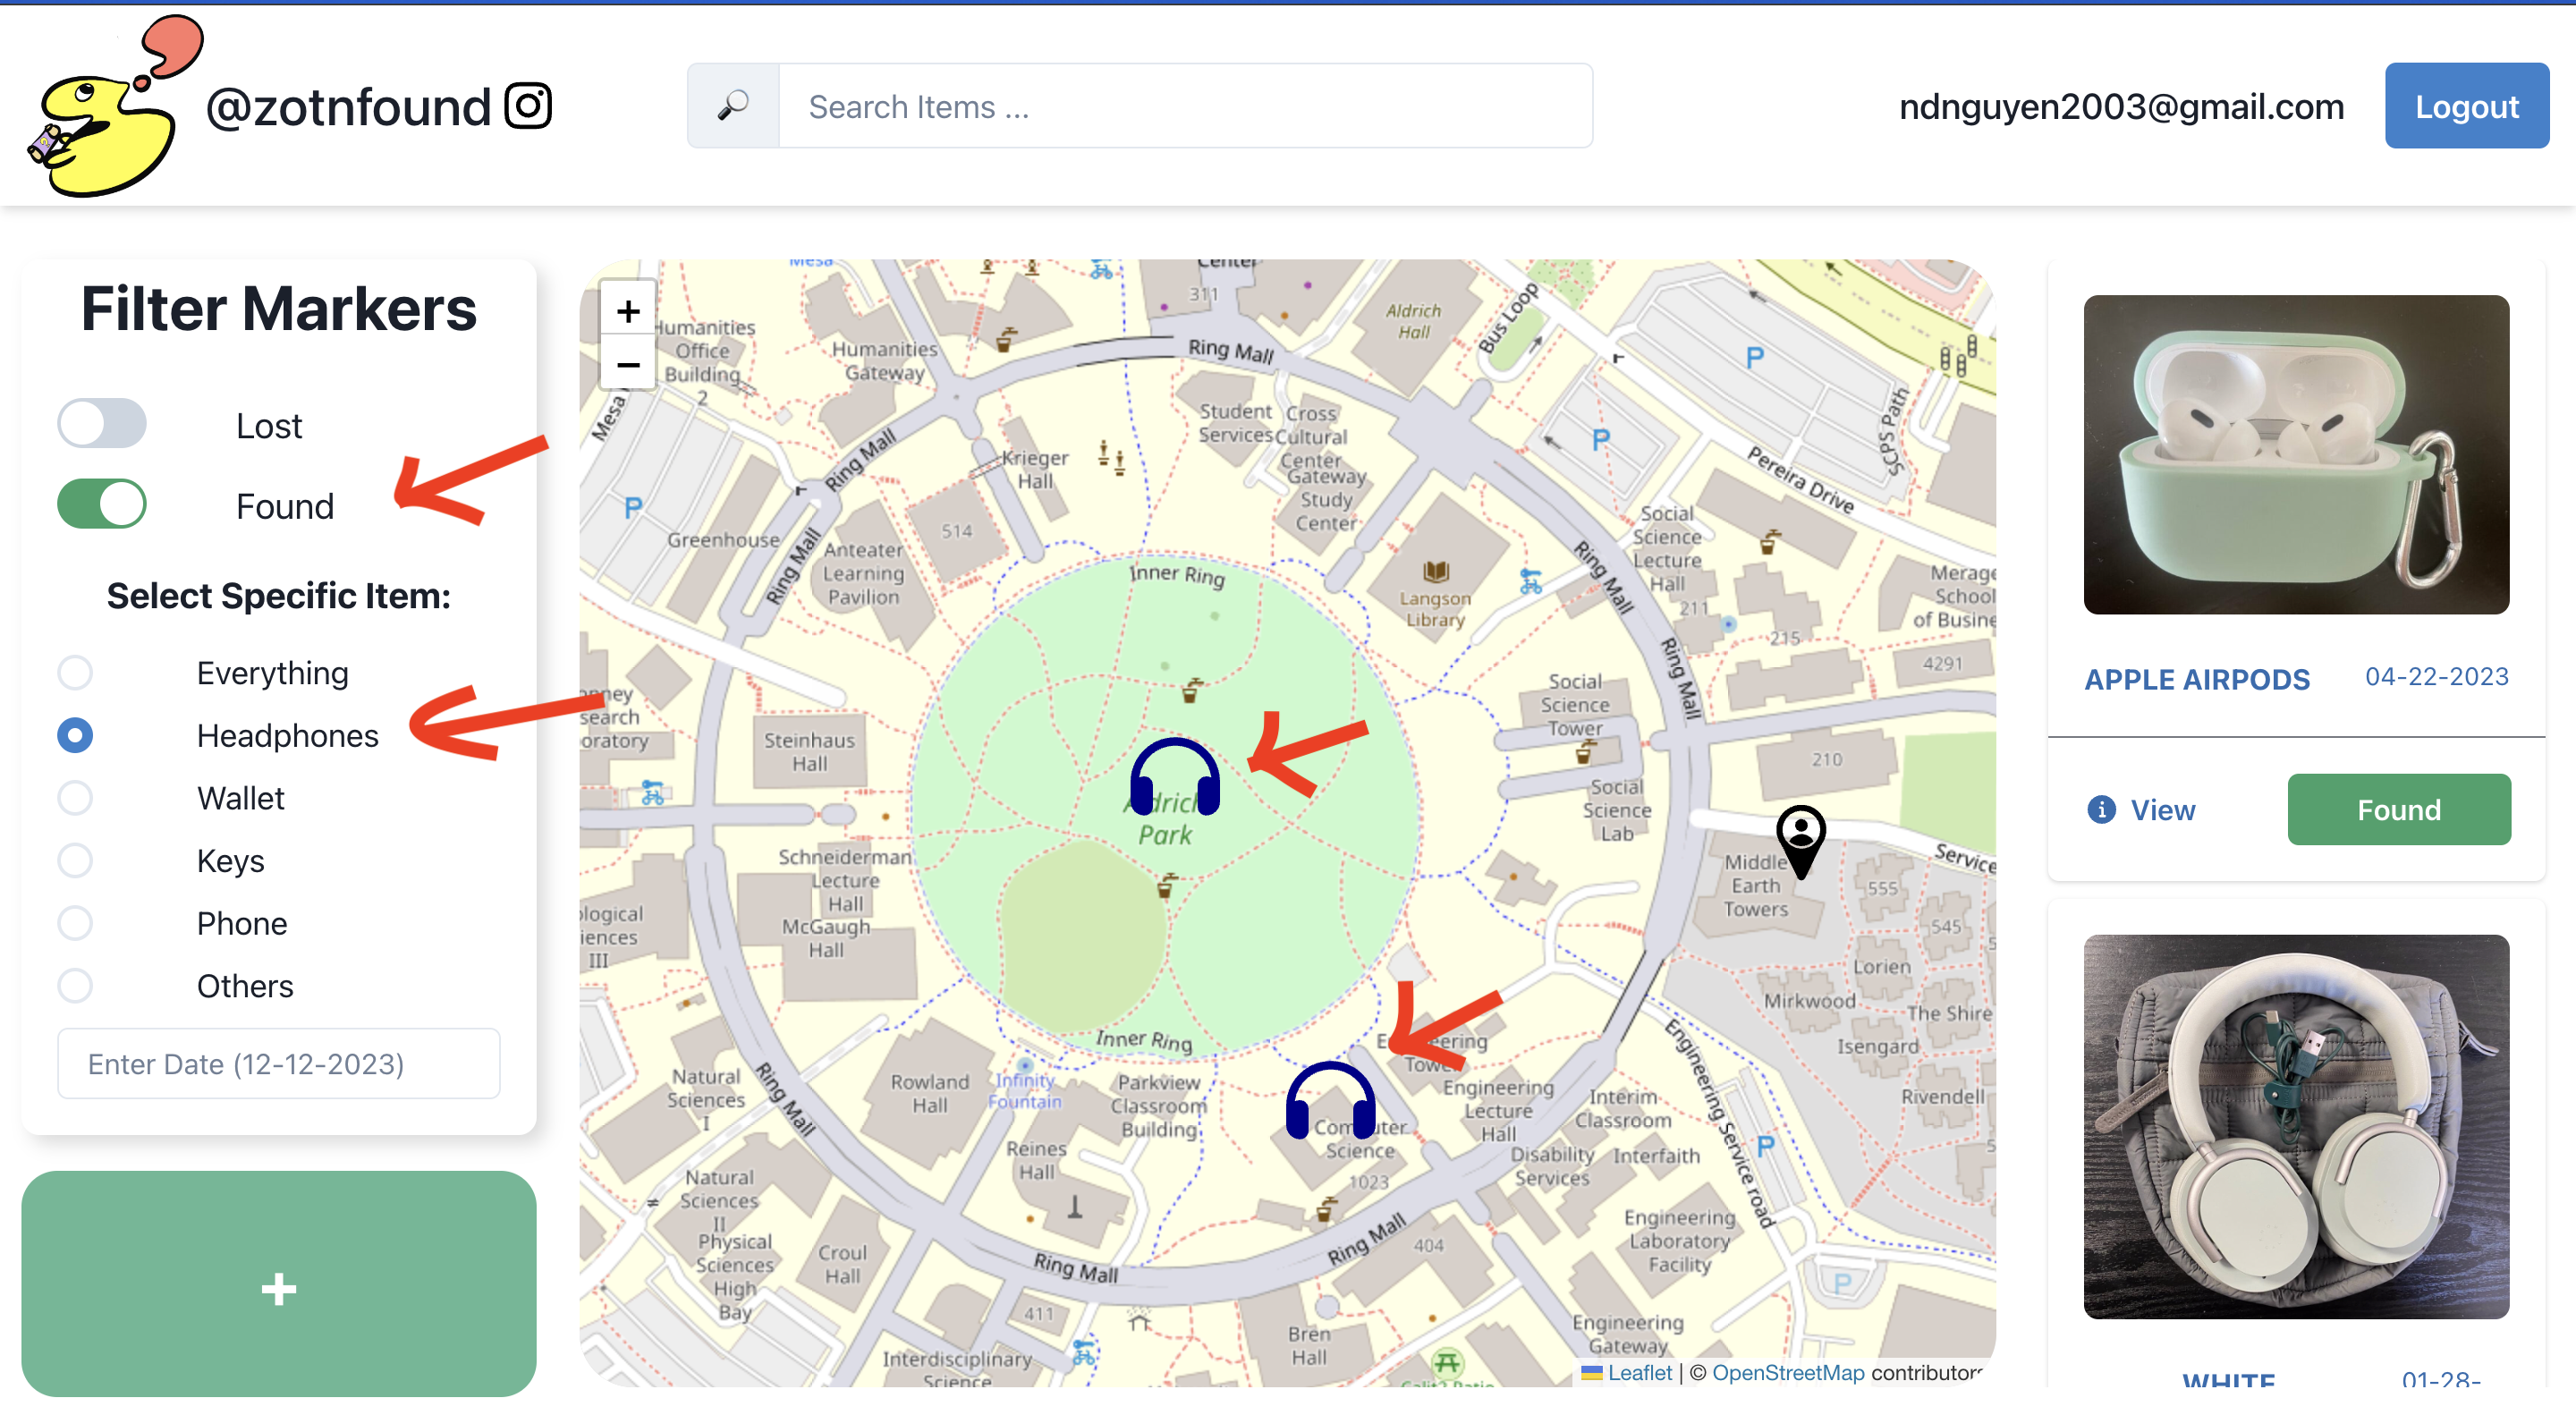The image size is (2576, 1415).
Task: Select the Others radio option
Action: point(75,985)
